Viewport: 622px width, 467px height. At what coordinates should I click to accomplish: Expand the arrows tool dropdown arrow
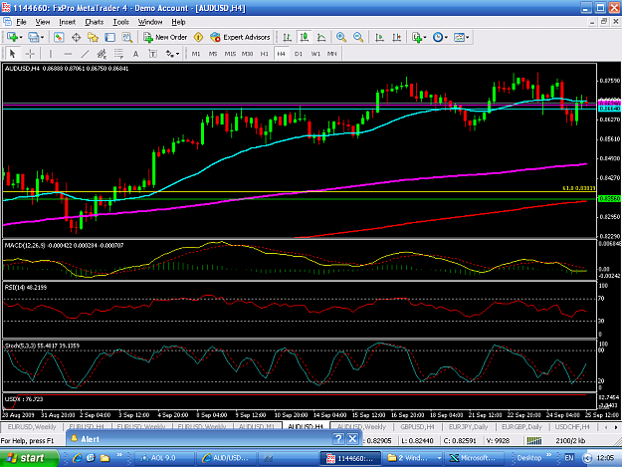pos(177,54)
